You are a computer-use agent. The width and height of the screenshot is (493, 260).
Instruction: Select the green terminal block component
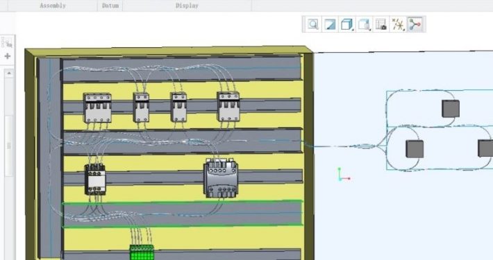(142, 252)
